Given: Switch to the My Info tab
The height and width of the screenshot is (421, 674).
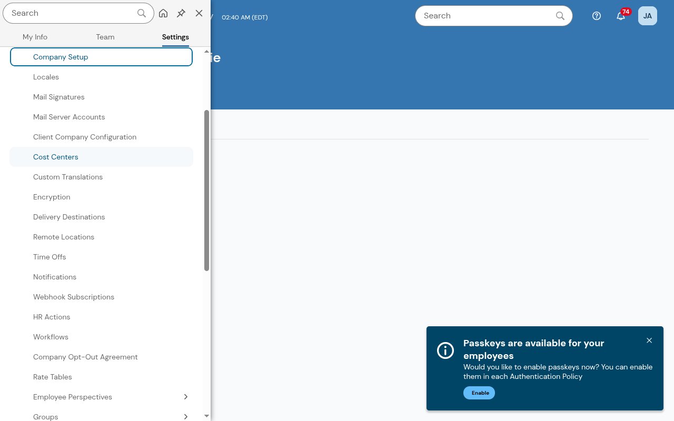Looking at the screenshot, I should pyautogui.click(x=35, y=37).
